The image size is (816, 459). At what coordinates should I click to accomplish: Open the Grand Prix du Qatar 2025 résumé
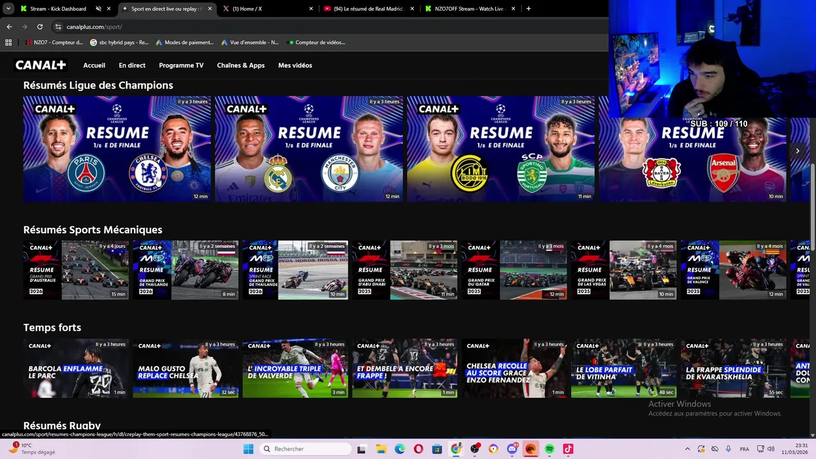tap(514, 270)
